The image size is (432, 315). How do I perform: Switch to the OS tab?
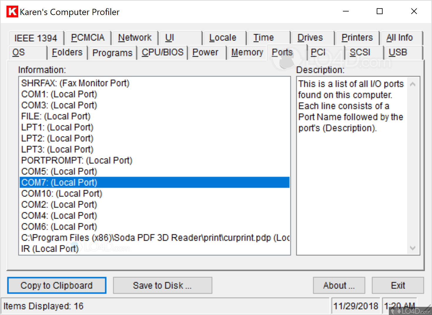(x=18, y=52)
